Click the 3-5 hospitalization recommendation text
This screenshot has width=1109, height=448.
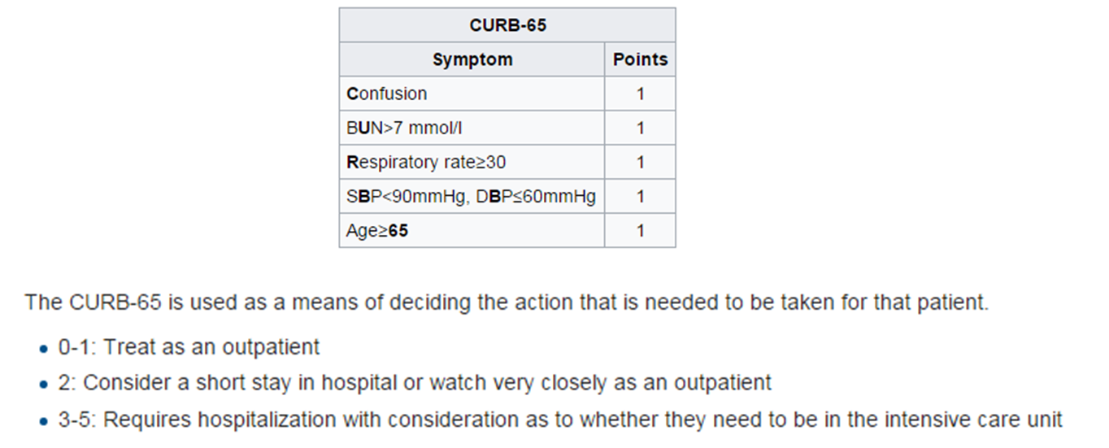560,420
